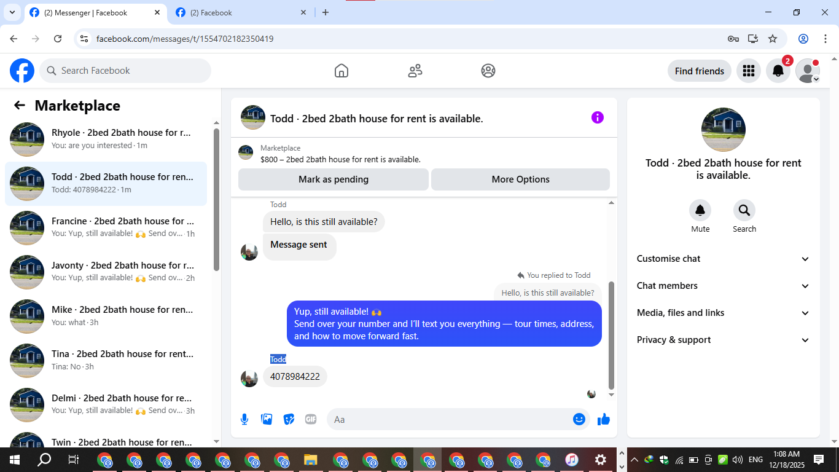The image size is (839, 472).
Task: Open Settings gear on taskbar
Action: (x=601, y=460)
